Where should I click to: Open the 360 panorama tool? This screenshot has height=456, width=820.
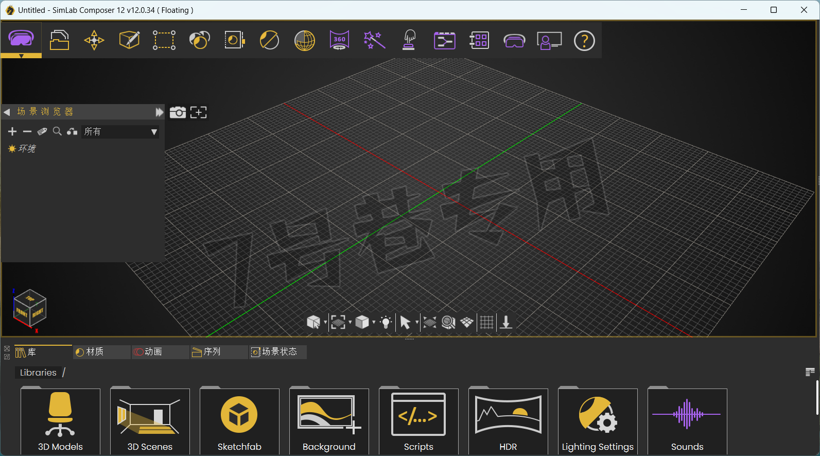339,40
